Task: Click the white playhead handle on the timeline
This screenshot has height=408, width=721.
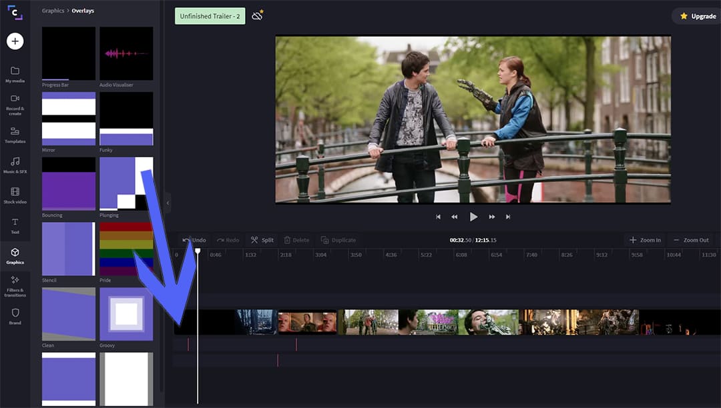Action: (x=198, y=251)
